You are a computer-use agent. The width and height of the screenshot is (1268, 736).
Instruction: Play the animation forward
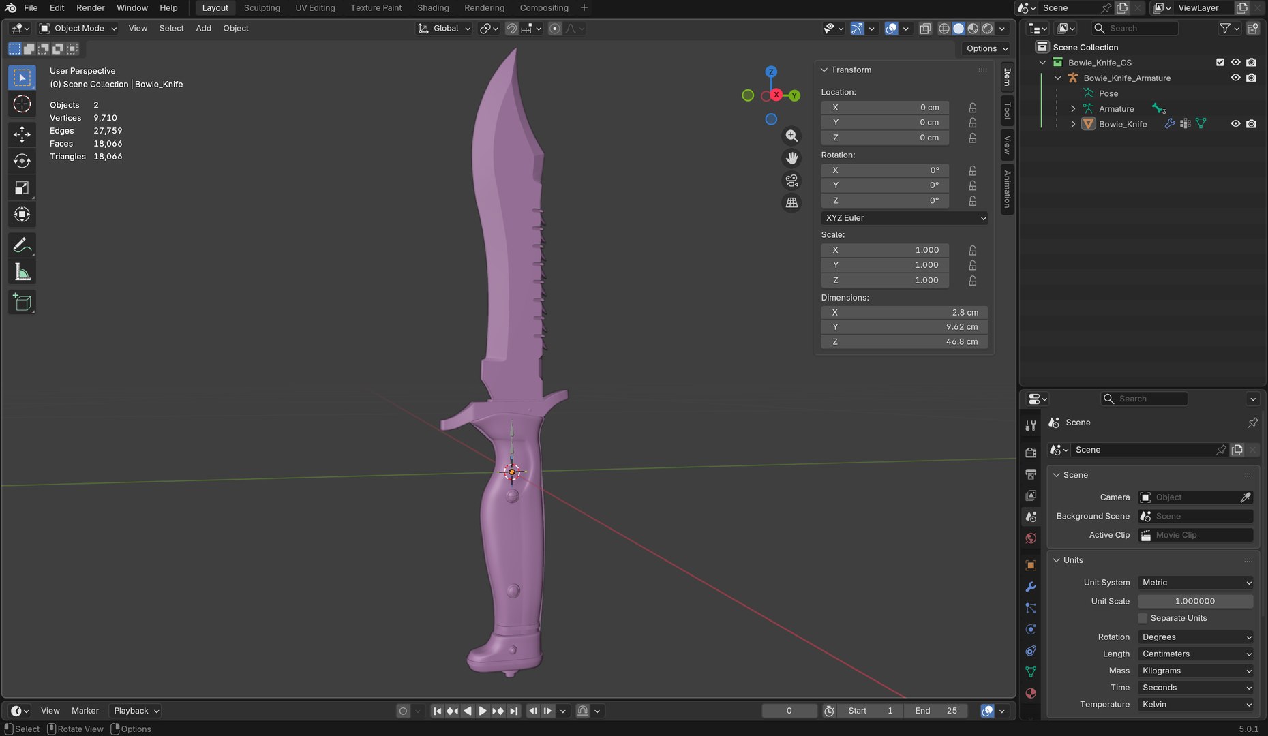[483, 711]
